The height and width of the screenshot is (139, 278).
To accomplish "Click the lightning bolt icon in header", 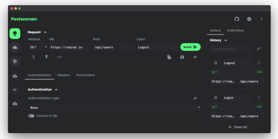I will (249, 19).
